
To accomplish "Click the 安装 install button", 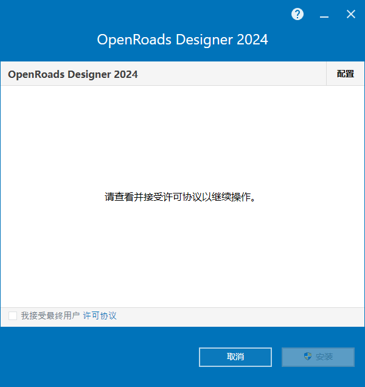I will (x=318, y=357).
